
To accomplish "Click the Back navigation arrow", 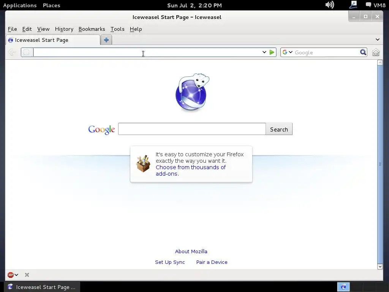I will [12, 52].
